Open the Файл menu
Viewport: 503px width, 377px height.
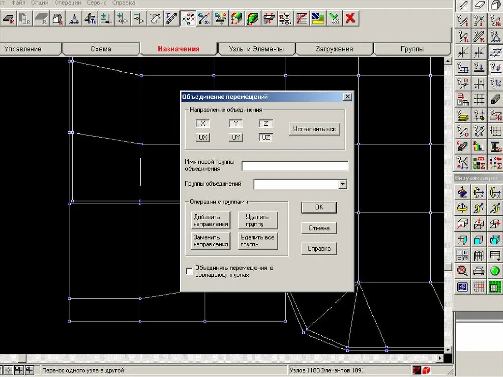pyautogui.click(x=19, y=3)
